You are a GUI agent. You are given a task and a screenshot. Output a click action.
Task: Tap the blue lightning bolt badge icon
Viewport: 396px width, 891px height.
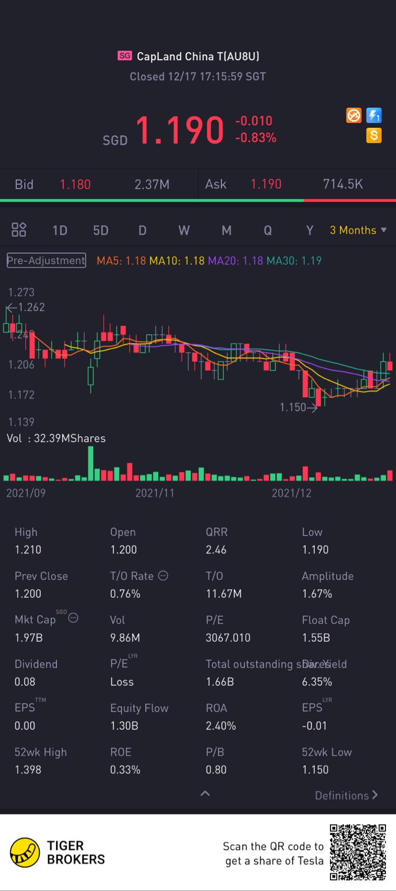pyautogui.click(x=374, y=116)
